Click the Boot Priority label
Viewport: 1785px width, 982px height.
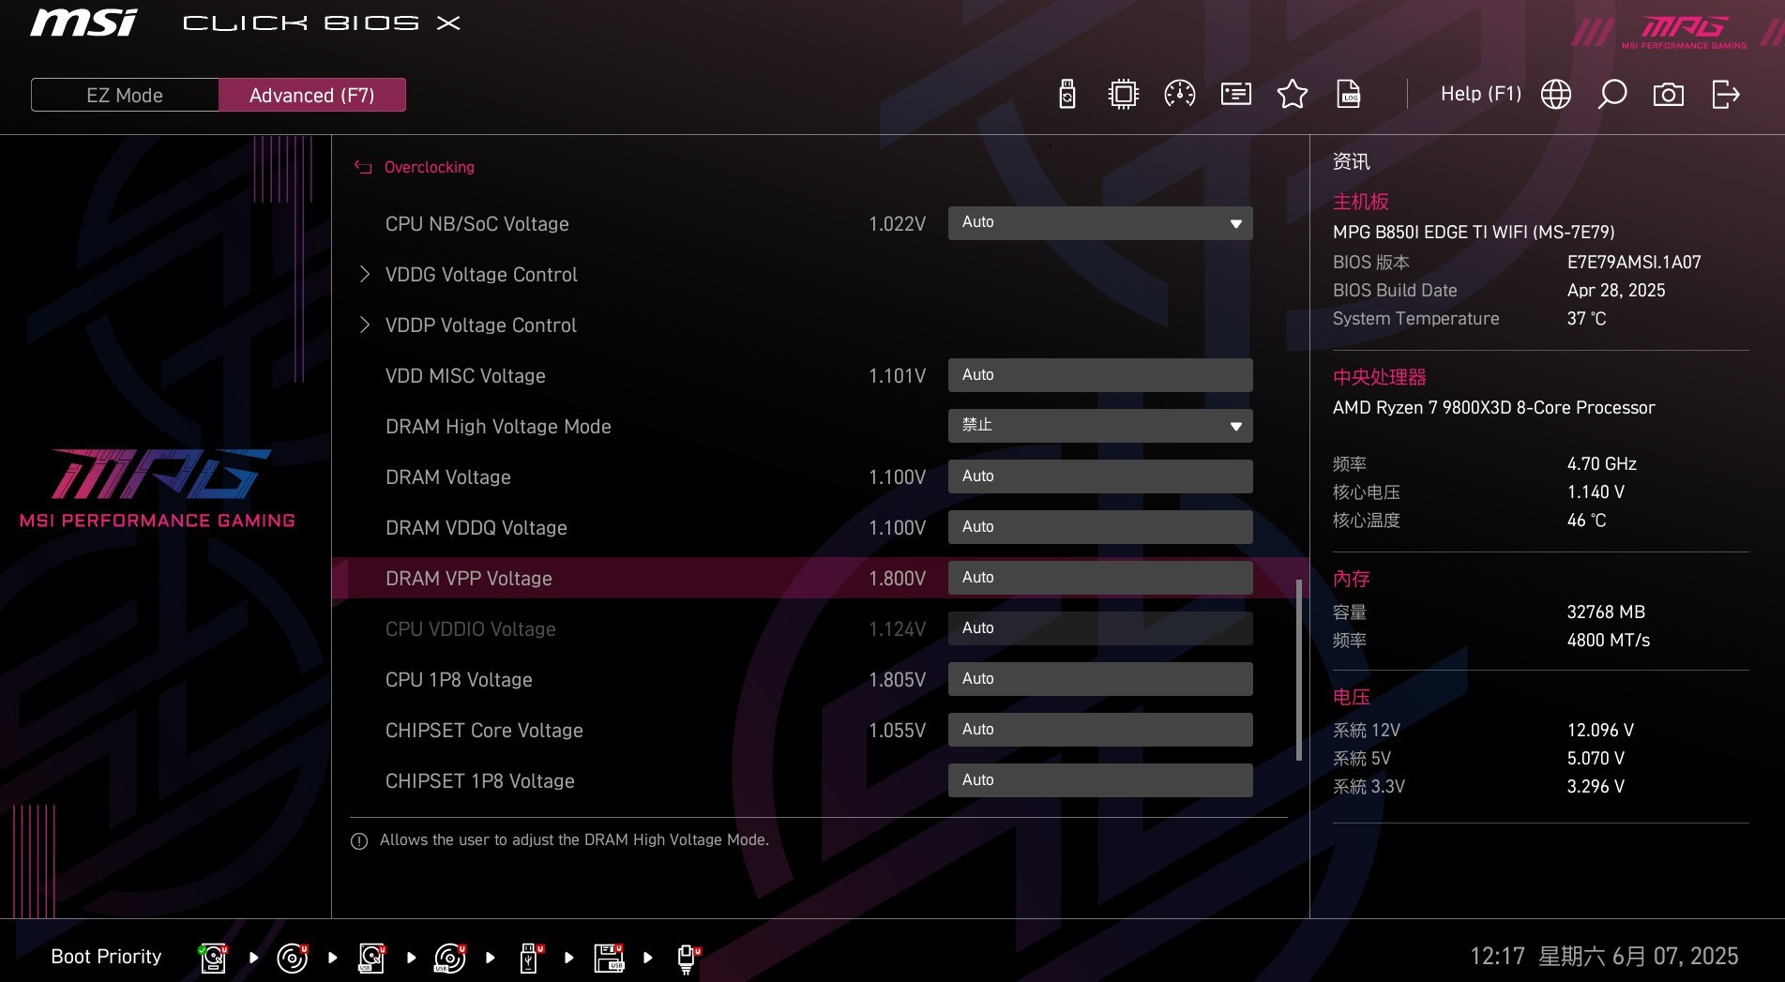[106, 957]
